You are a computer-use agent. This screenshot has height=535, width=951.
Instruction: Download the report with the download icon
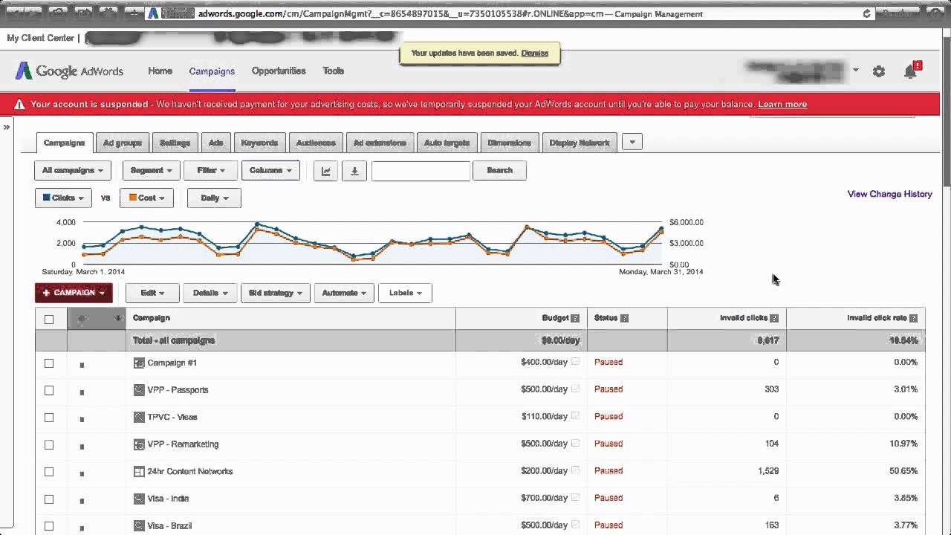point(354,171)
